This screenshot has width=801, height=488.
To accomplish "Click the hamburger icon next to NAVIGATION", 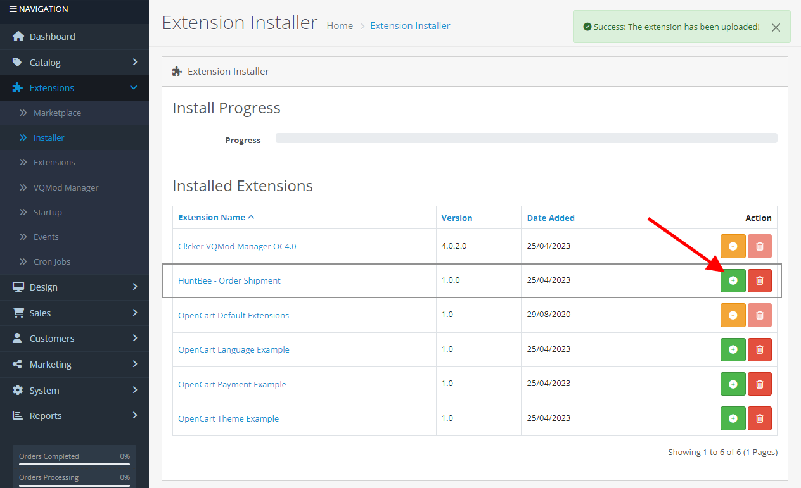I will [x=13, y=9].
